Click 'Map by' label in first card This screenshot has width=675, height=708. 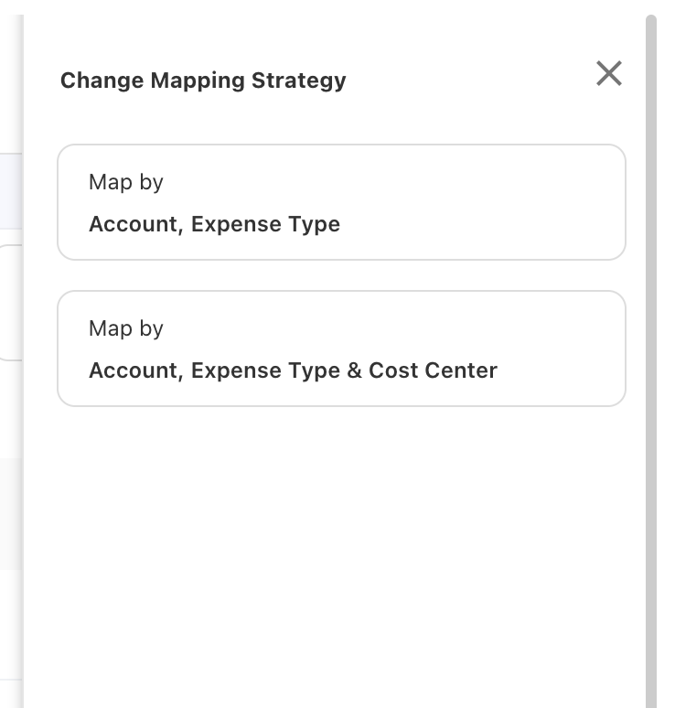(125, 182)
